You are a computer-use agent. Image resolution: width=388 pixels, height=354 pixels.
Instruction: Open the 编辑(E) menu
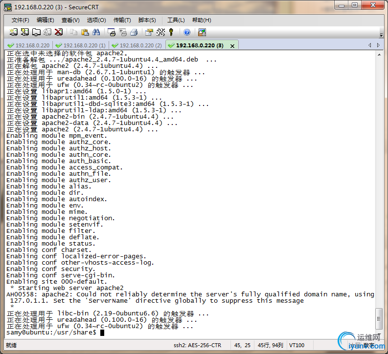[x=46, y=20]
